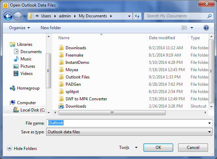
Task: Open Documents library in navigation pane
Action: [x=31, y=52]
